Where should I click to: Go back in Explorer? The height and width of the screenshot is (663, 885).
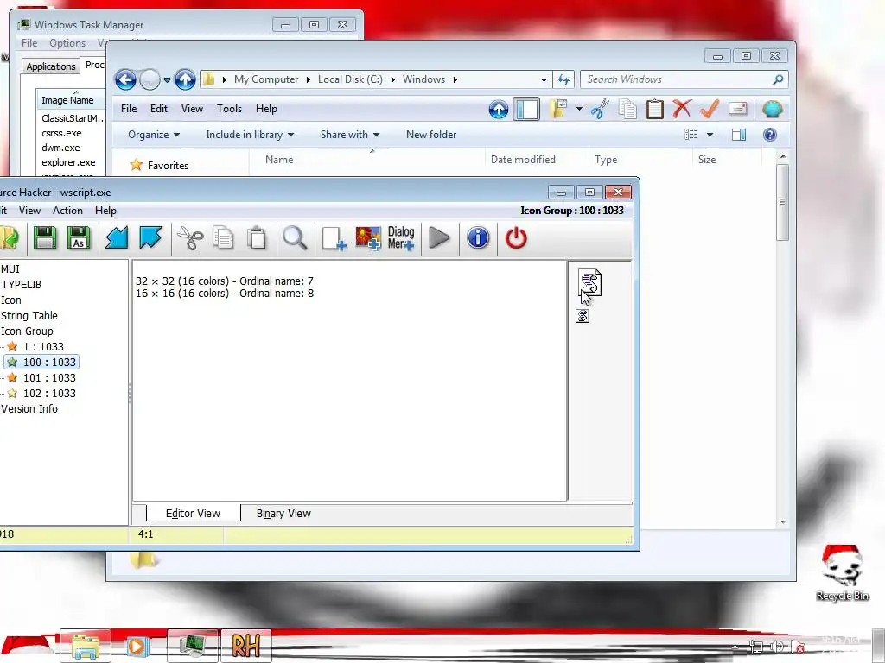tap(125, 79)
